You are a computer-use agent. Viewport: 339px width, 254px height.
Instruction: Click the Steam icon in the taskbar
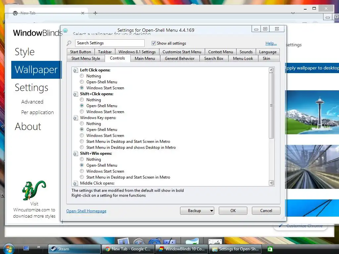(54, 249)
